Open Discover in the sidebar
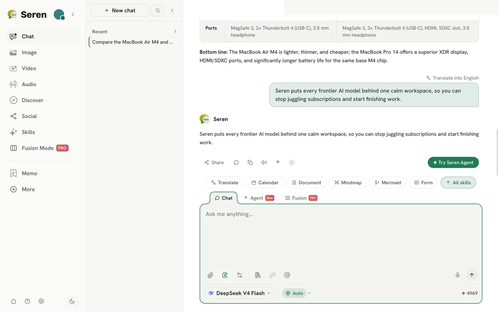The width and height of the screenshot is (499, 312). [43, 100]
